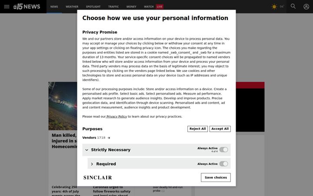Click the arrow next to Vendors 1718

109,138
